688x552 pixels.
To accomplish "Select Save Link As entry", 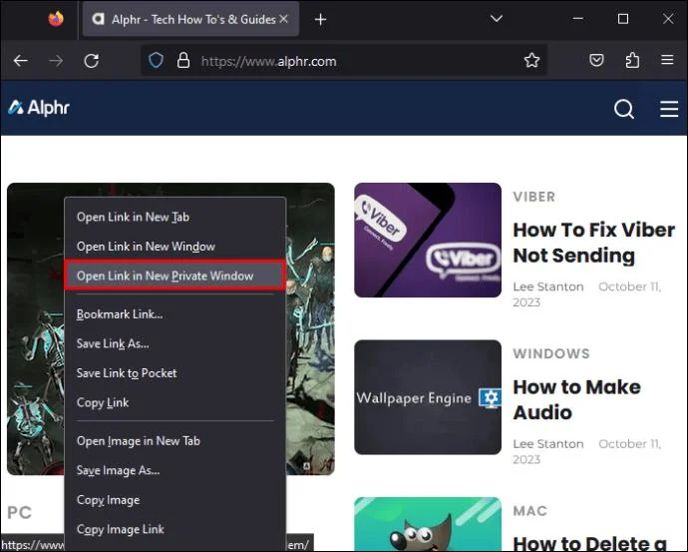I will 175,343.
